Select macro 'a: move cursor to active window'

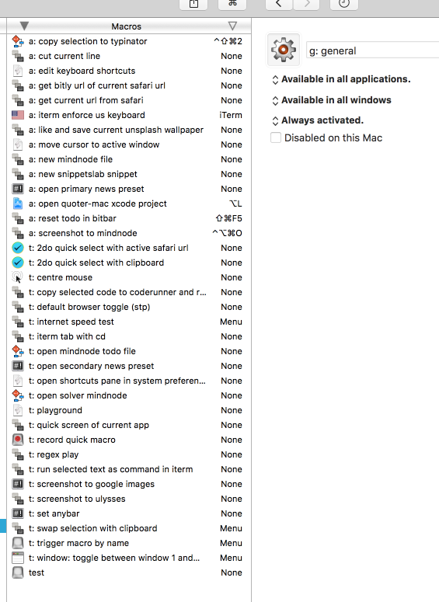coord(129,144)
